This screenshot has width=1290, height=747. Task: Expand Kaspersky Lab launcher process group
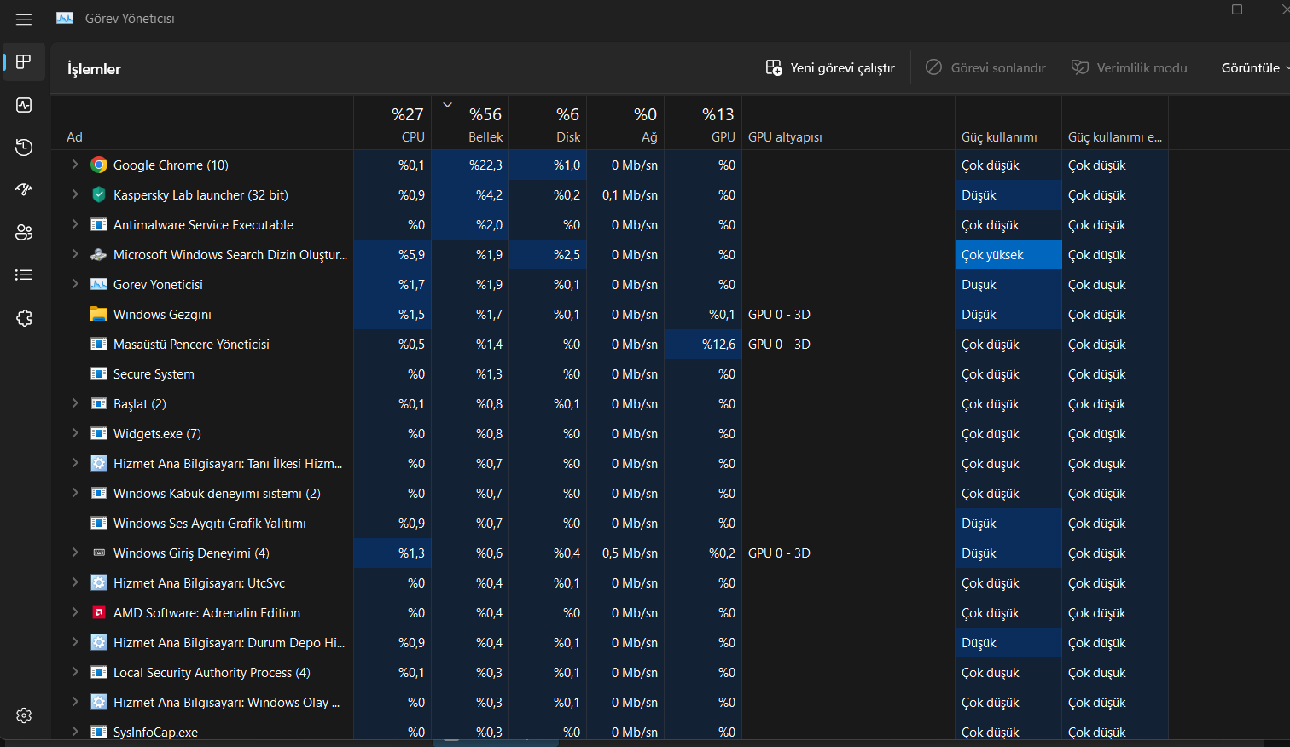pos(75,194)
